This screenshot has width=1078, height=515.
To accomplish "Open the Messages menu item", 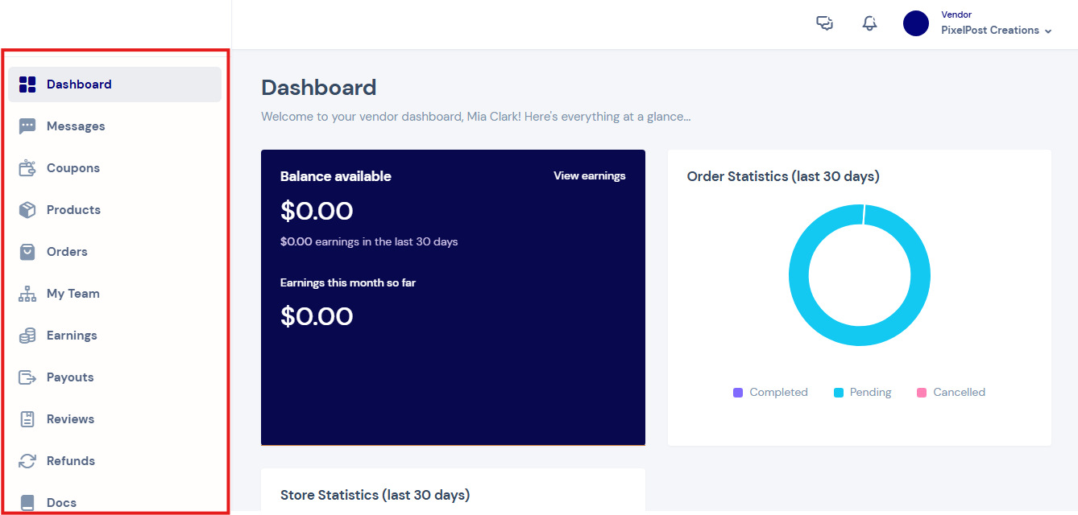I will click(x=114, y=126).
